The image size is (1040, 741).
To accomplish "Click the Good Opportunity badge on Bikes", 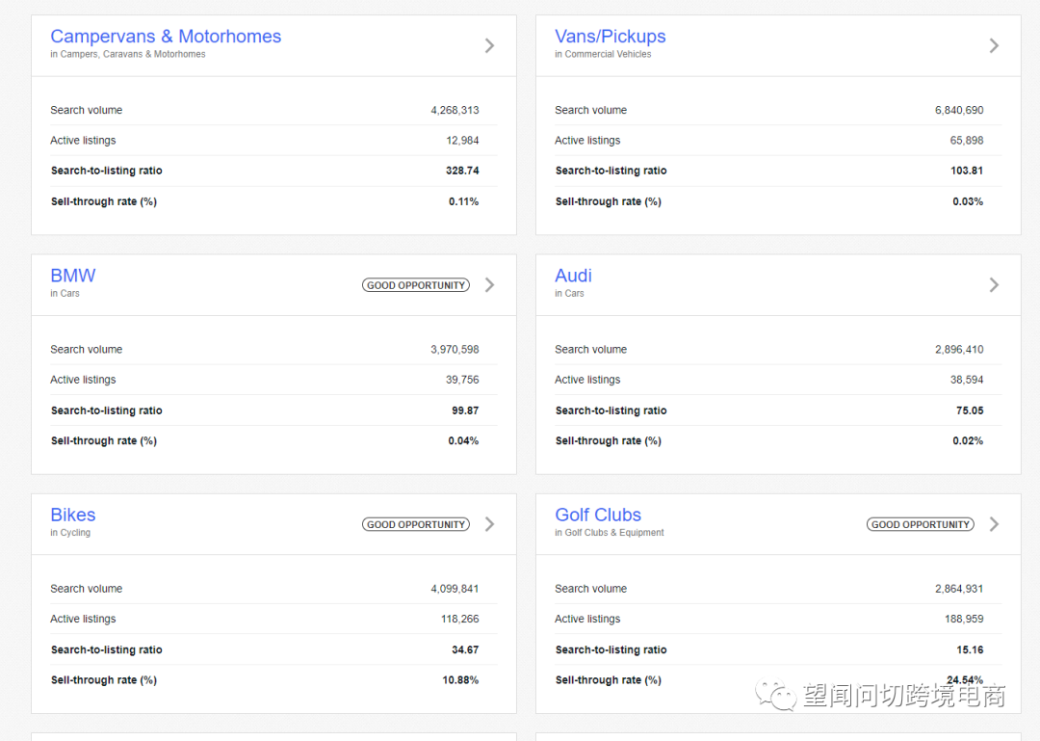I will point(416,525).
